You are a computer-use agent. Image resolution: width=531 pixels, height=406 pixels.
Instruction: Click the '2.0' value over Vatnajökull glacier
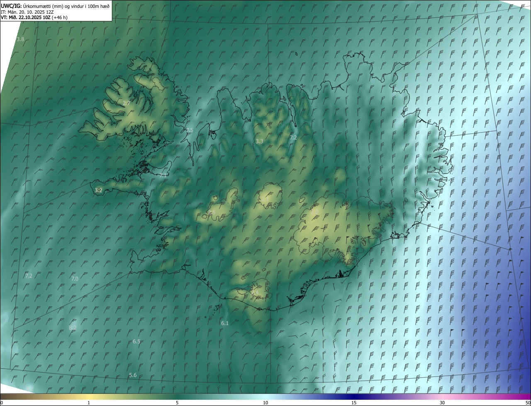(x=314, y=212)
